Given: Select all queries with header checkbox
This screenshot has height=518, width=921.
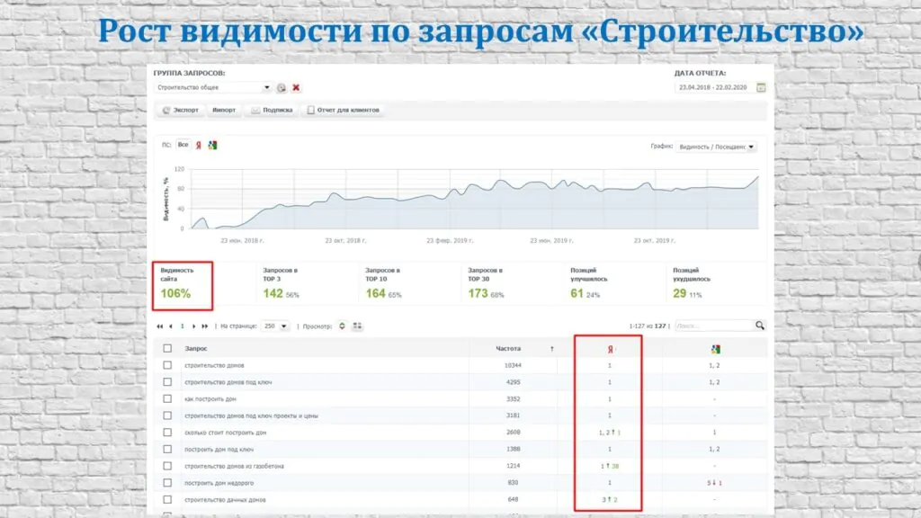Looking at the screenshot, I should [167, 348].
